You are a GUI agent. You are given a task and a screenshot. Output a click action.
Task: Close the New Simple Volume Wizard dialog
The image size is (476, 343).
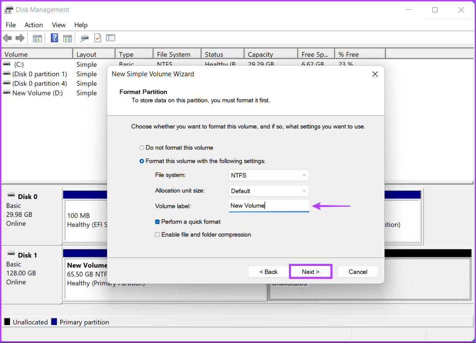[375, 74]
